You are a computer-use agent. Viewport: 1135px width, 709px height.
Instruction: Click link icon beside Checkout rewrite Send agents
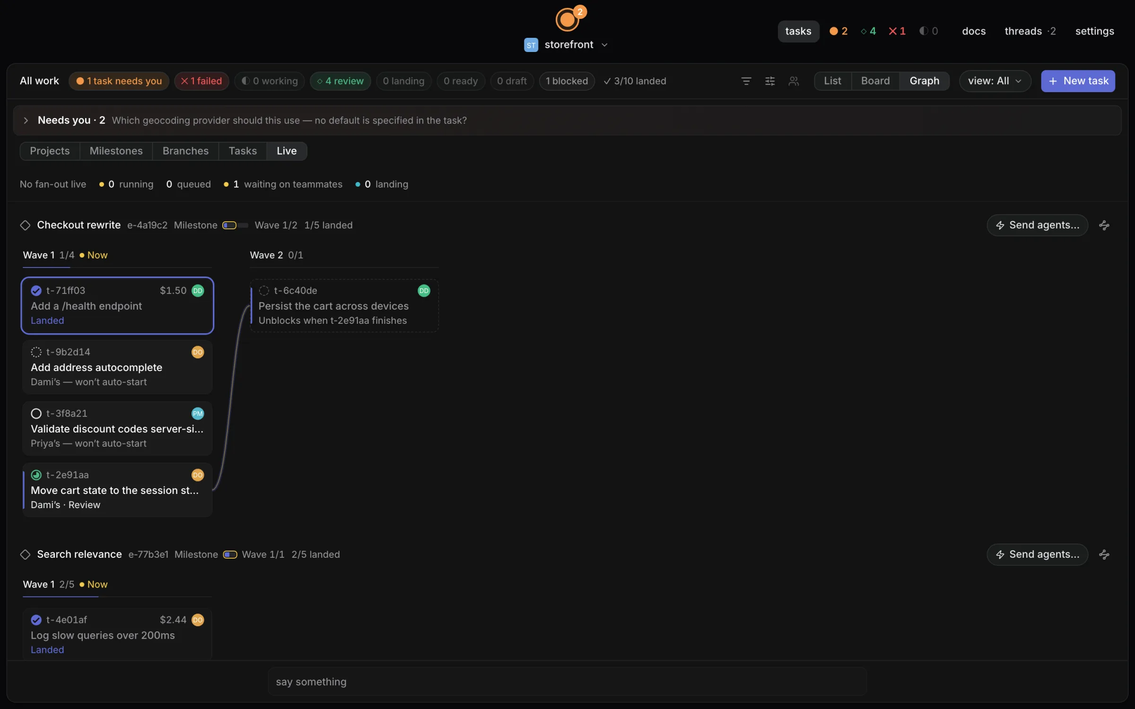click(x=1104, y=225)
